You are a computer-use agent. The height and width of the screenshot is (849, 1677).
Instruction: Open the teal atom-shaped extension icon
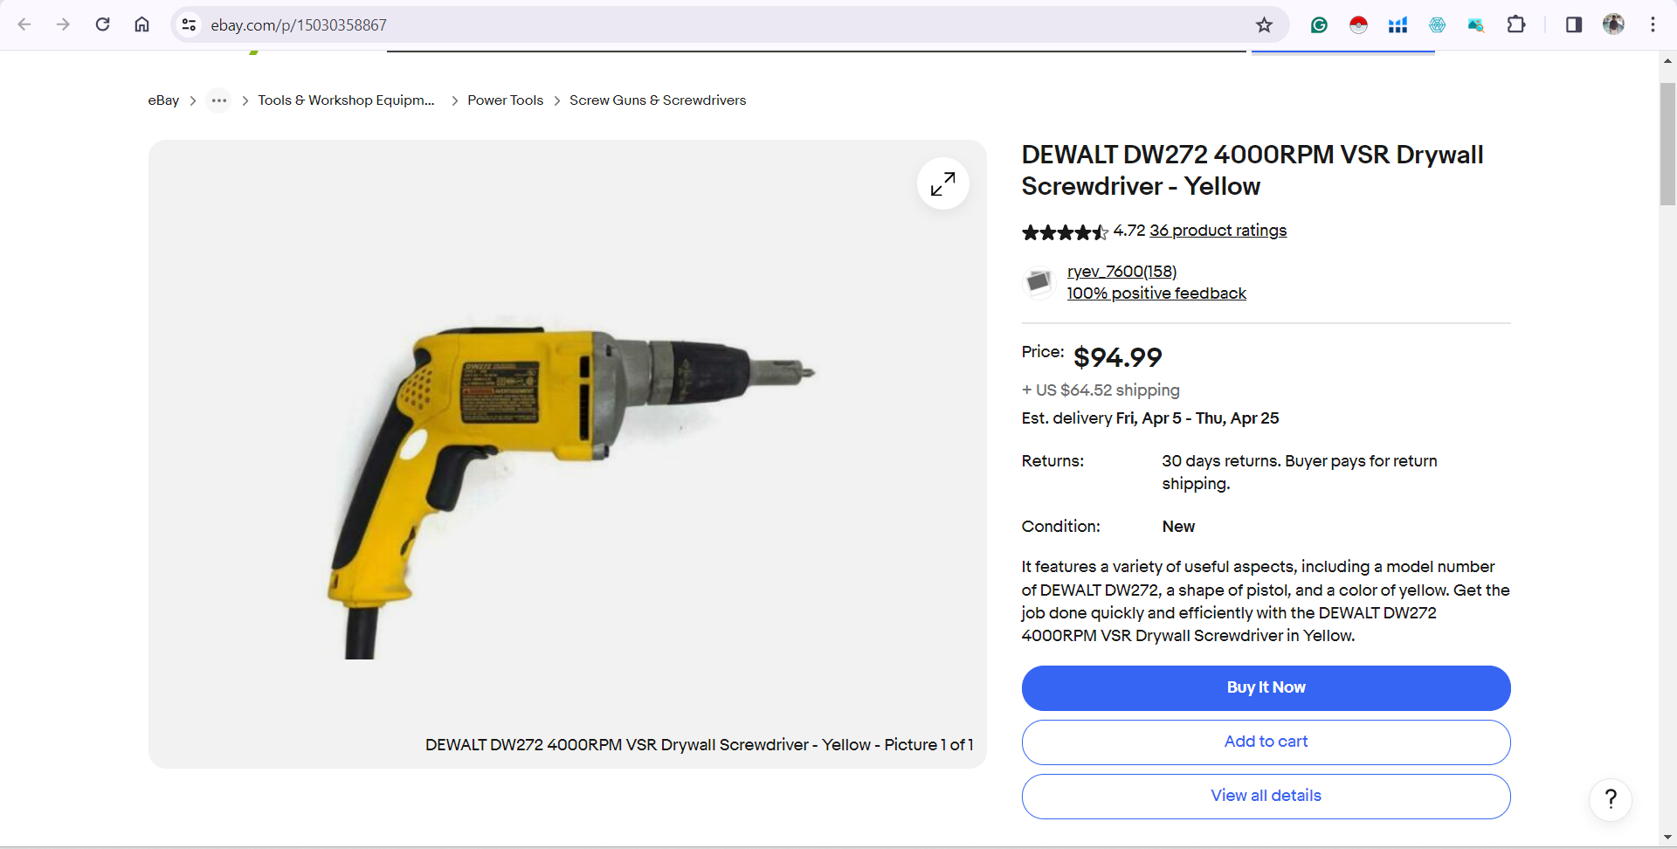point(1437,24)
